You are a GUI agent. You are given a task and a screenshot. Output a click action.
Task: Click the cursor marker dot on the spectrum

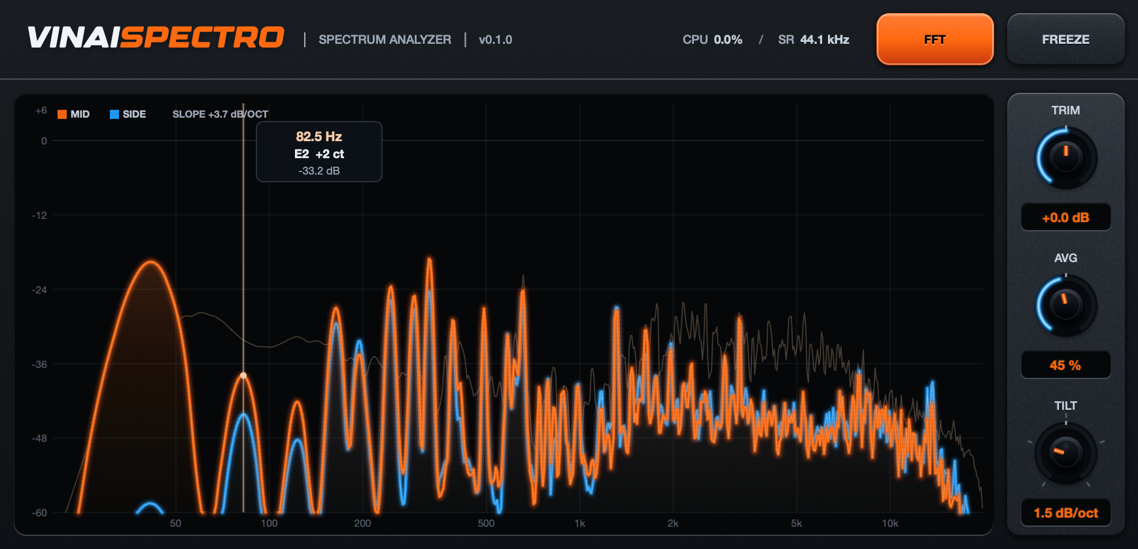pos(243,376)
